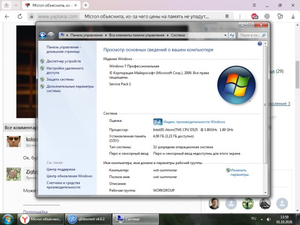Screen dimensions: 300x225
Task: Open 'Центр поддержки' link
Action: click(x=61, y=169)
